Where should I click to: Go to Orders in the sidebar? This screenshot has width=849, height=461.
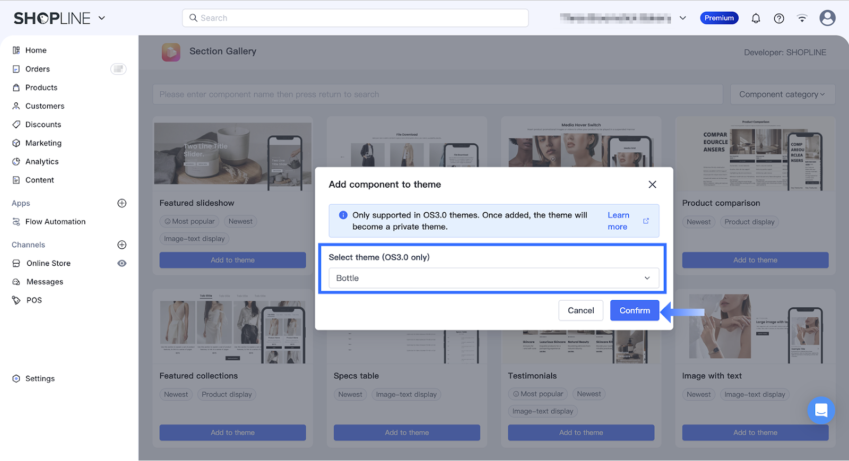(38, 69)
